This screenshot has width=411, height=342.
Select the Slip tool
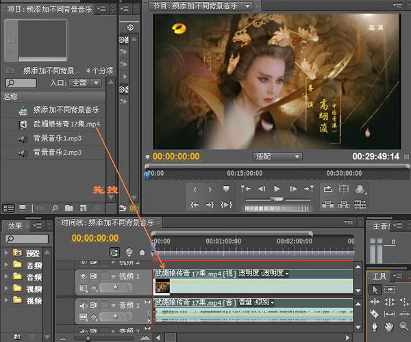click(x=390, y=314)
